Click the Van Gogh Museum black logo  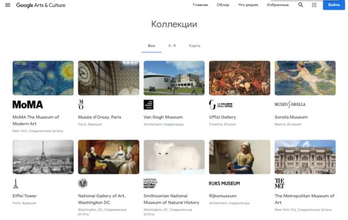click(x=149, y=104)
